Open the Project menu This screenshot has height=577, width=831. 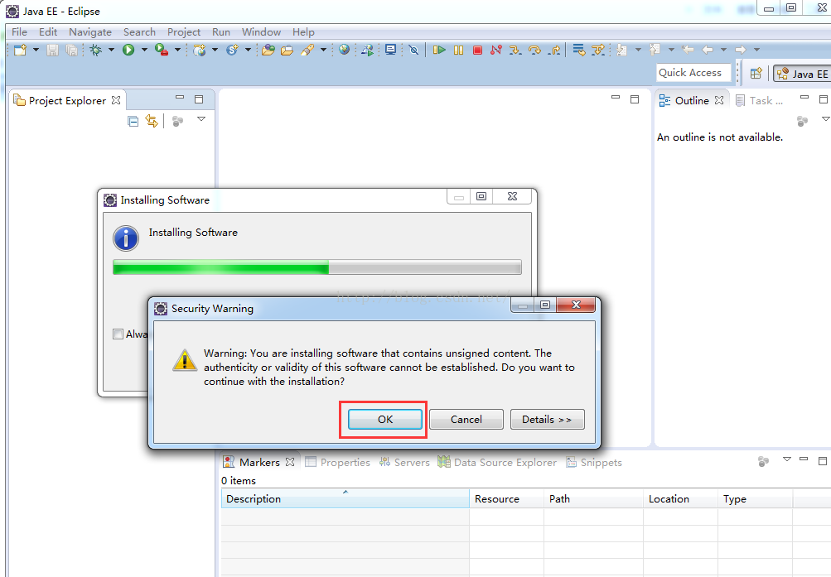(x=184, y=32)
